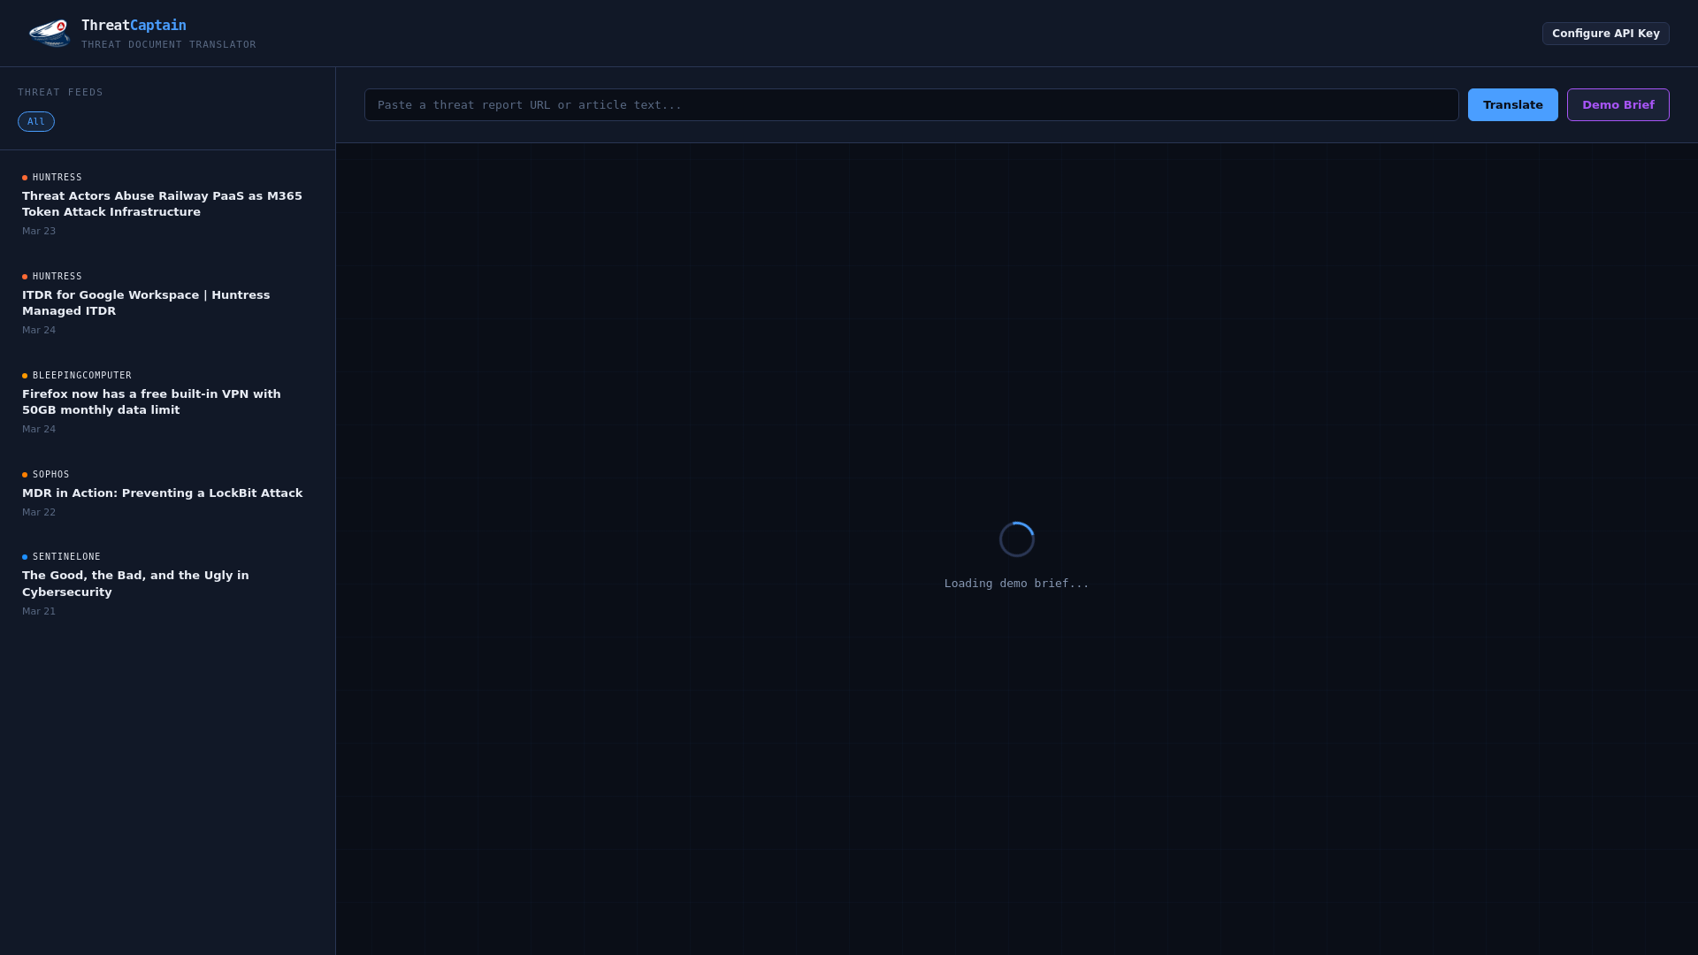Click the Loading demo brief status text
The height and width of the screenshot is (955, 1698).
pyautogui.click(x=1016, y=584)
